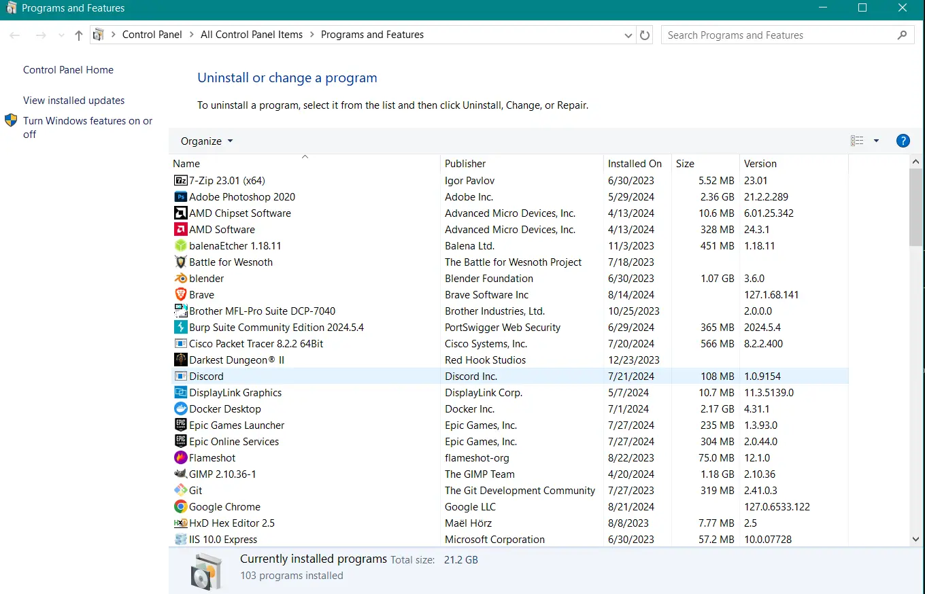Open the address bar history dropdown
Viewport: 925px width, 594px height.
coord(628,35)
